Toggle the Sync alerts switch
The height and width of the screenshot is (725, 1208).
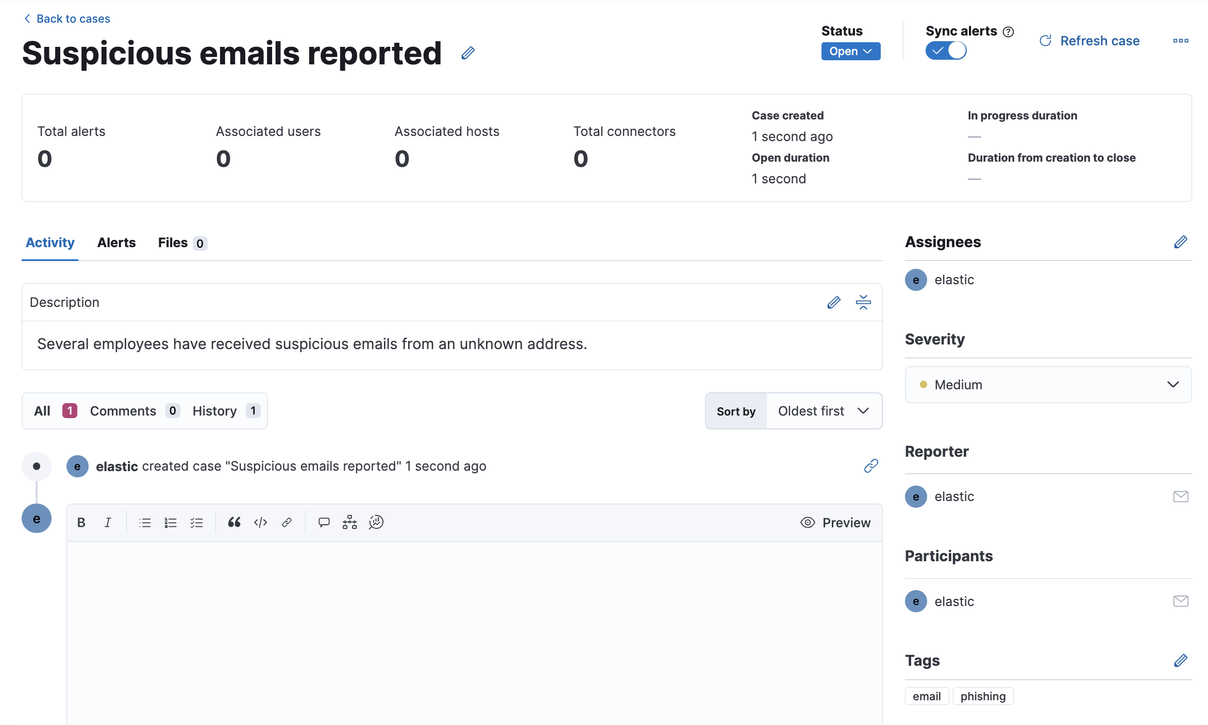click(x=946, y=50)
